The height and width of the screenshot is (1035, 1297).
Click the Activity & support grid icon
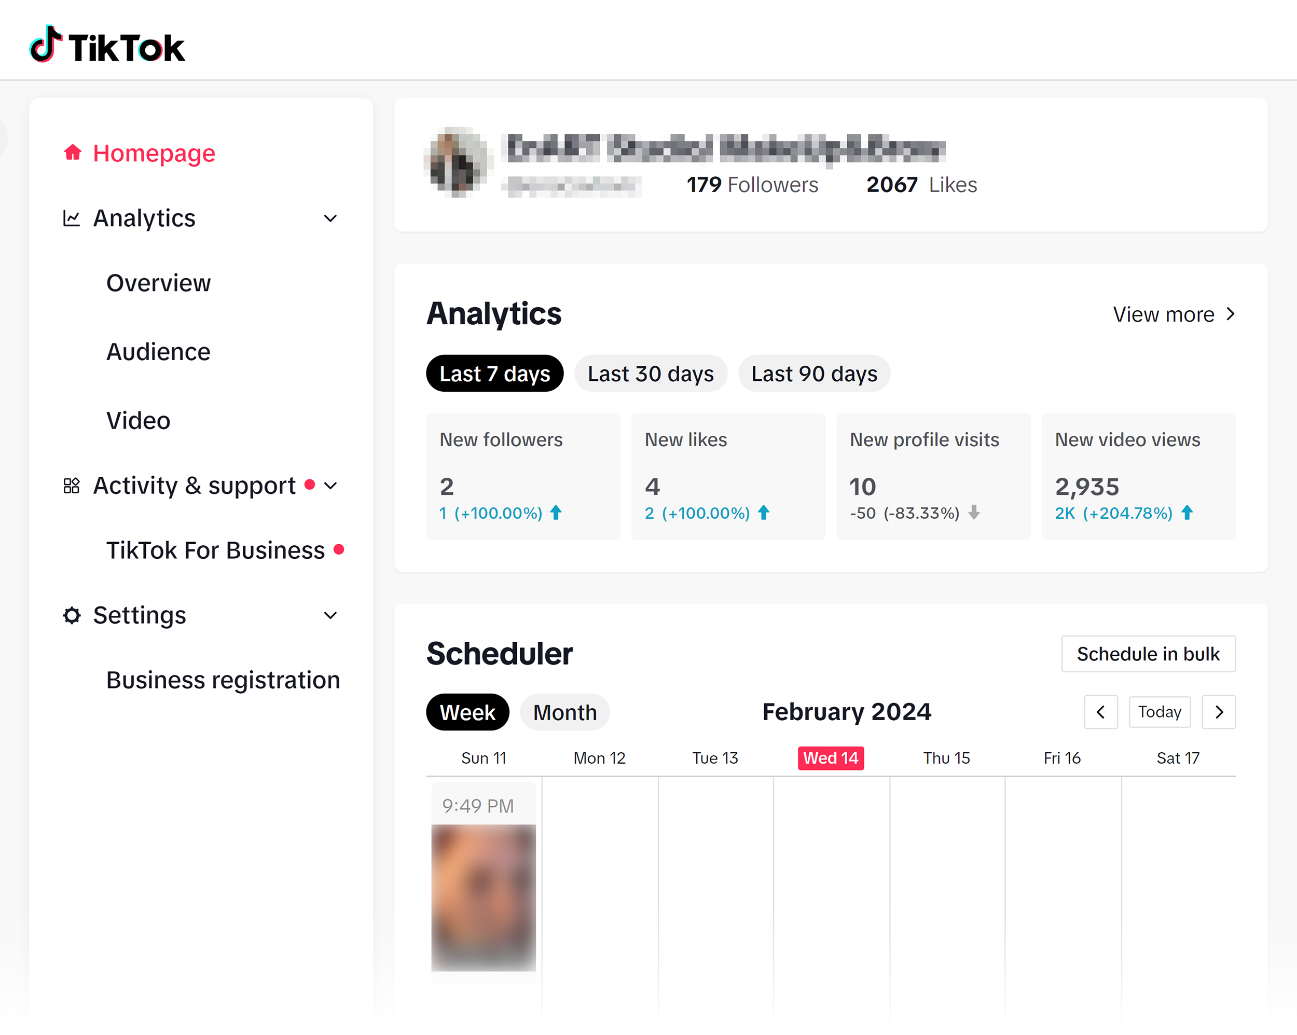pos(71,485)
